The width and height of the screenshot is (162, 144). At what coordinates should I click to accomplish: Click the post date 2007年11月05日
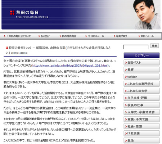click(19, 53)
